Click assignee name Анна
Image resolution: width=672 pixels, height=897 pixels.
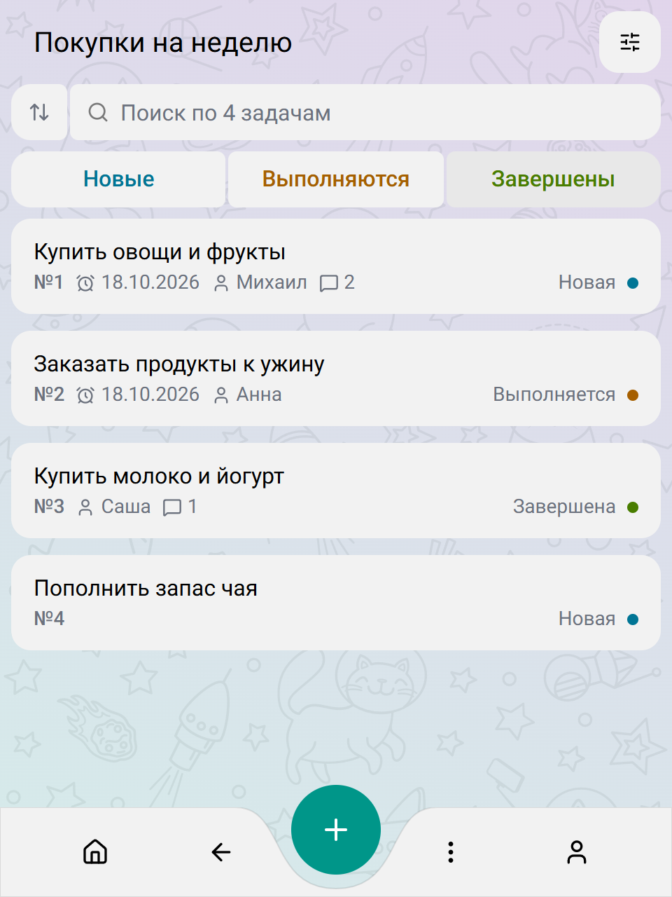pos(259,395)
